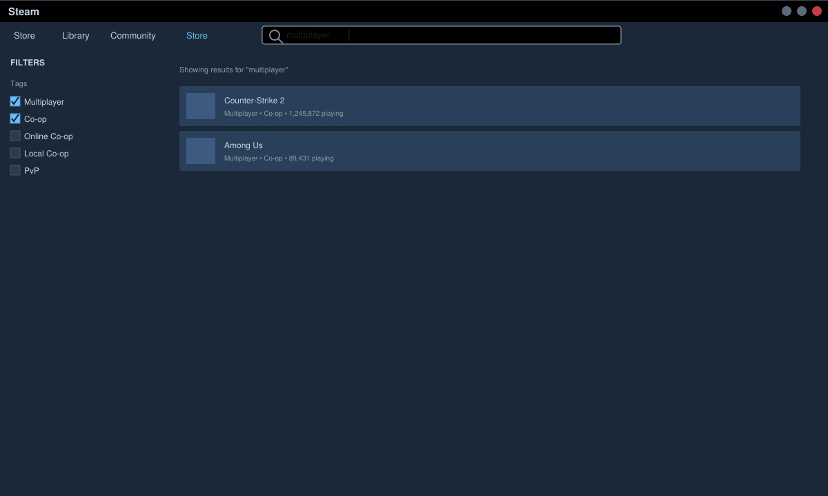
Task: Focus the search field containing "multiplayer"
Action: [x=442, y=35]
